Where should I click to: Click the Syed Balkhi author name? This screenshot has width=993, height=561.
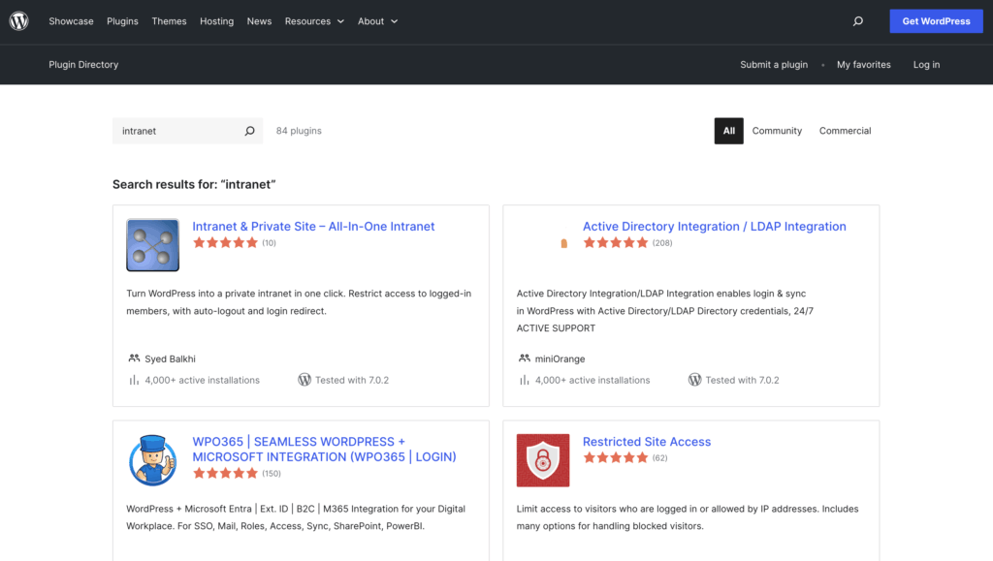[170, 358]
